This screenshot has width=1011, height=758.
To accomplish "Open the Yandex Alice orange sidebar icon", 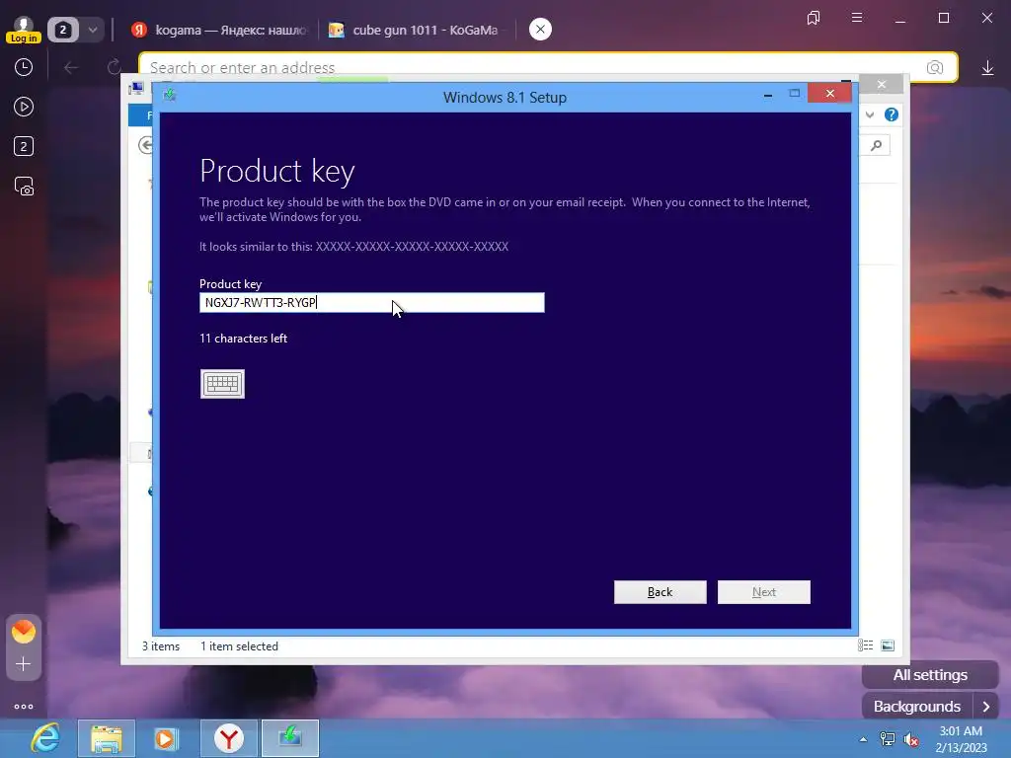I will click(x=24, y=631).
